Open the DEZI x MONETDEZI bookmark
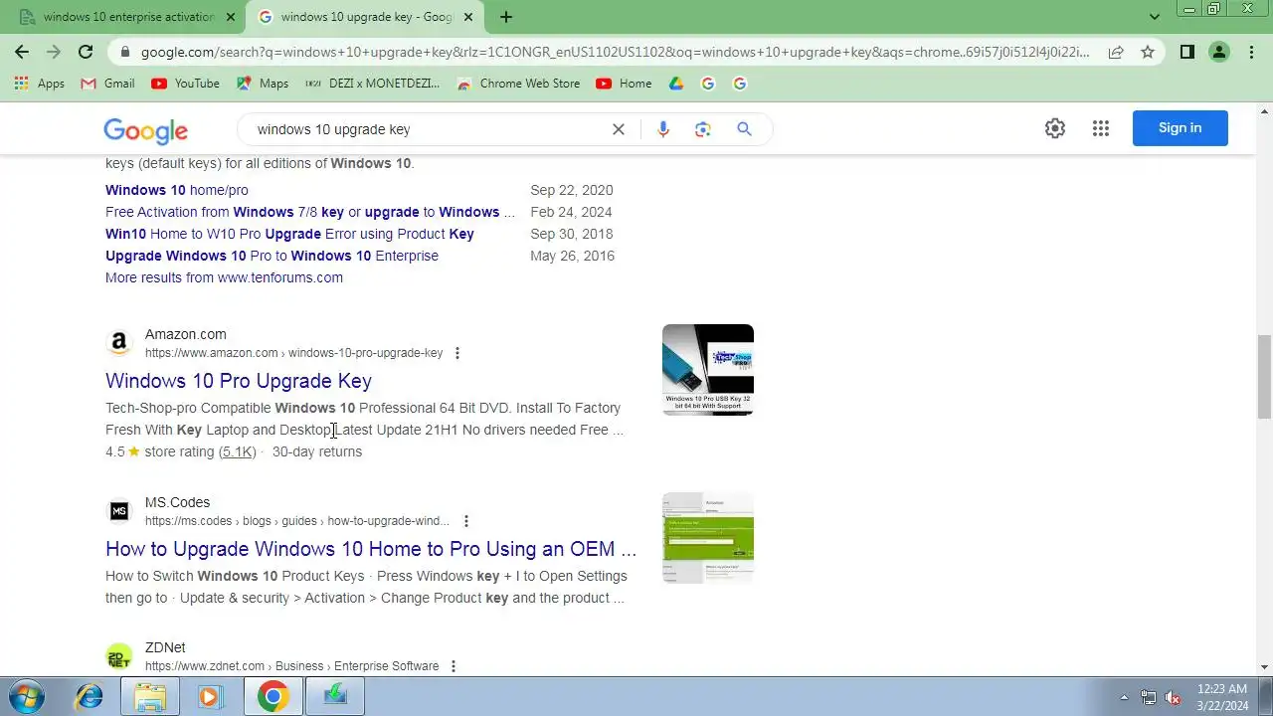 (372, 84)
